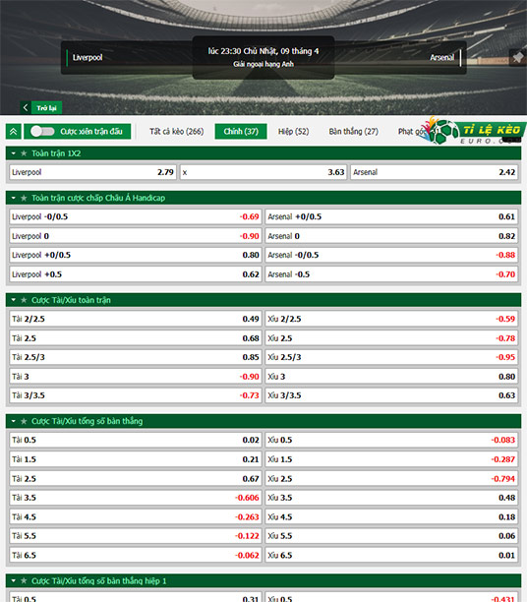The height and width of the screenshot is (602, 527).
Task: Click the double-chevron collapse all icon
Action: [14, 132]
